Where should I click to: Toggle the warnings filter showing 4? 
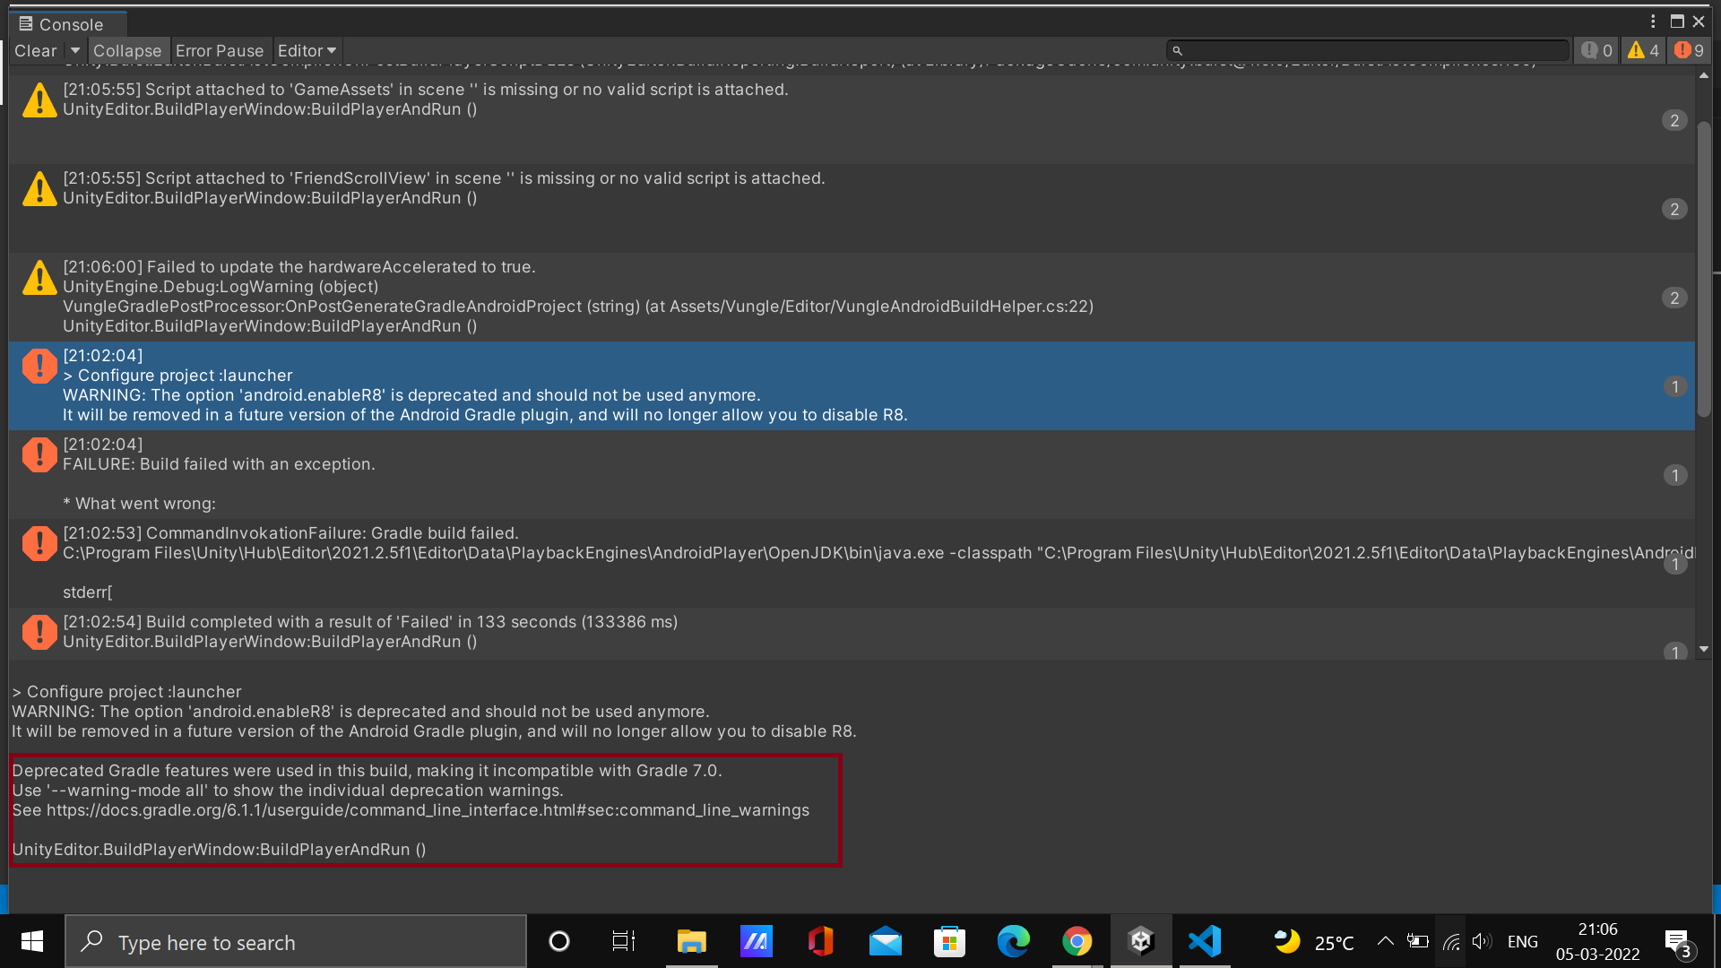(x=1643, y=51)
